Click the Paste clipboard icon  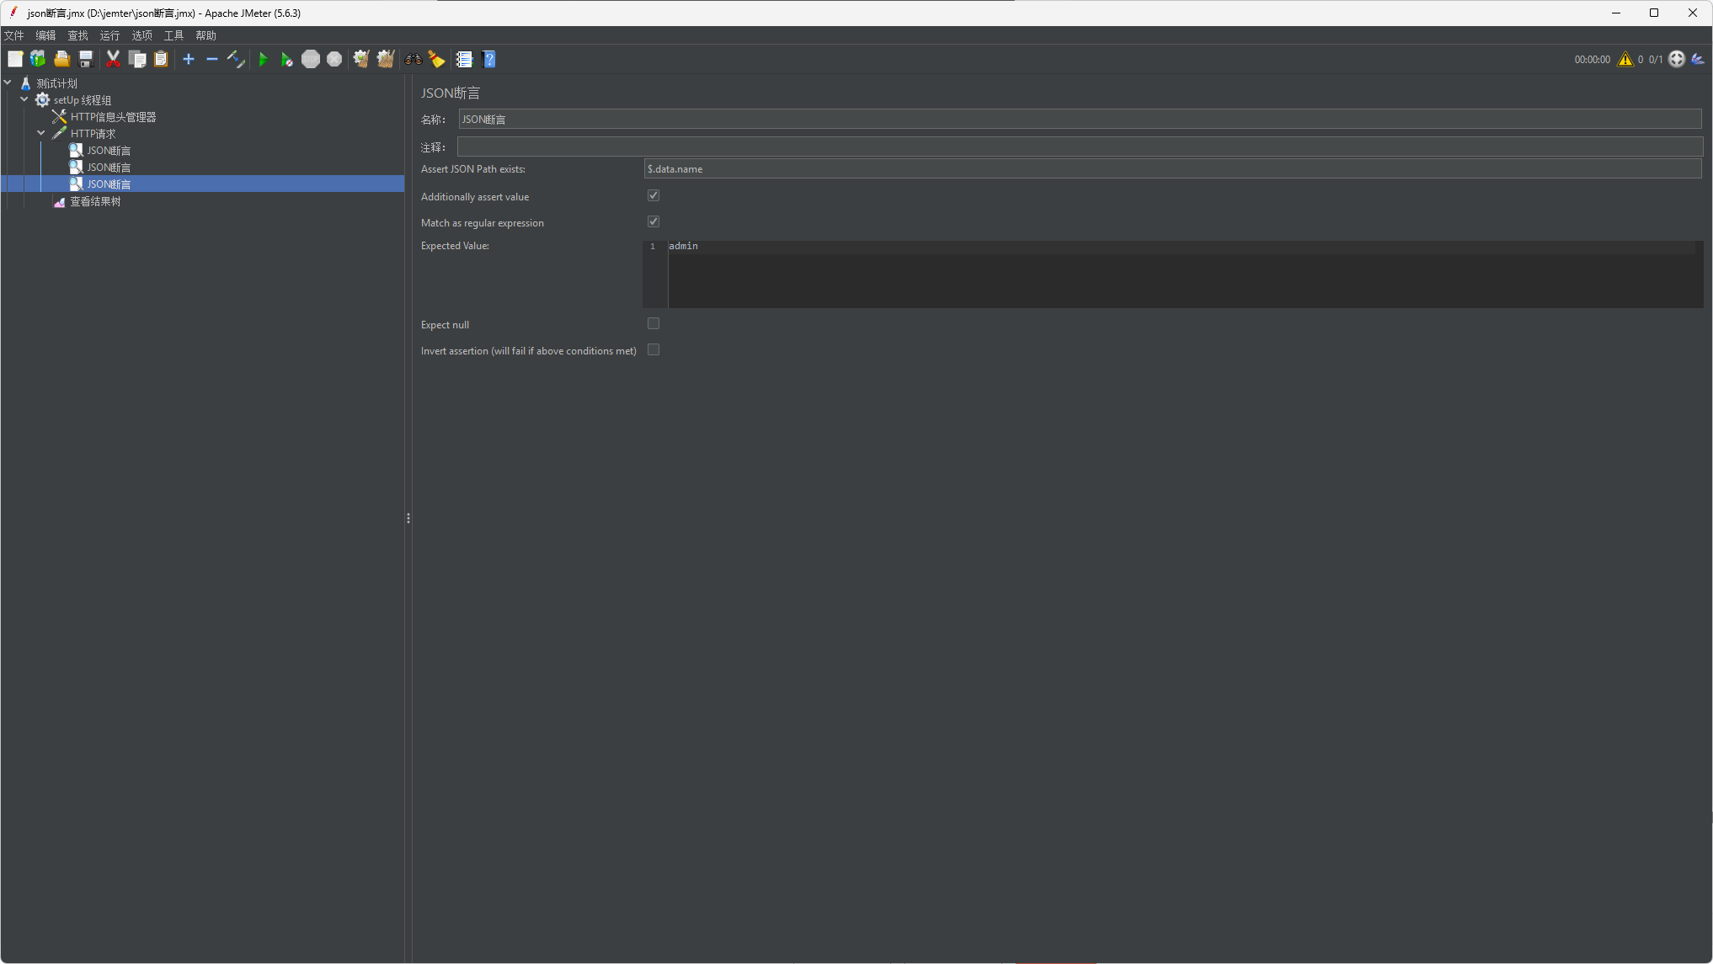[x=161, y=59]
